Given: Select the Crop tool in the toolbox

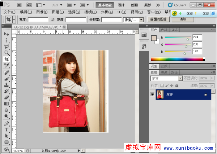Looking at the screenshot, I should pos(7,59).
